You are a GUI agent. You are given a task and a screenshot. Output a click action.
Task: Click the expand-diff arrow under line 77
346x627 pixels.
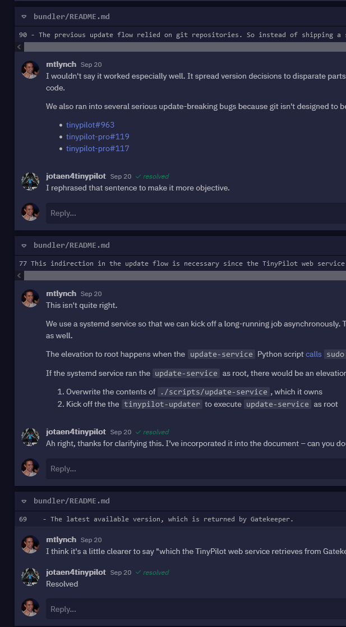pos(19,275)
